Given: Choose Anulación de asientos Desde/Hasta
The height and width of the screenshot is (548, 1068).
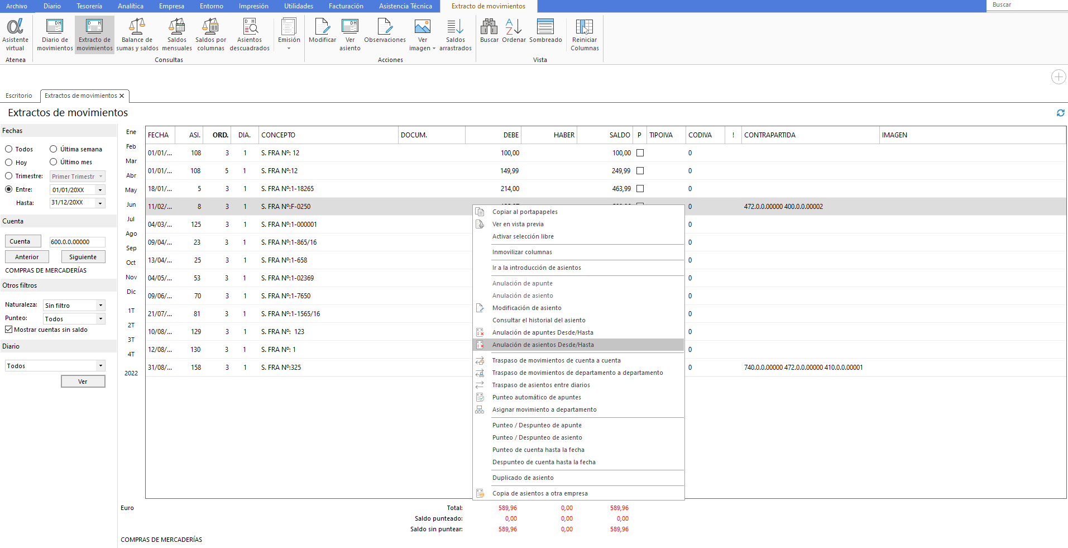Looking at the screenshot, I should click(578, 345).
